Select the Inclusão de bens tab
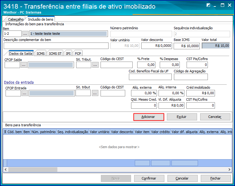 41,19
